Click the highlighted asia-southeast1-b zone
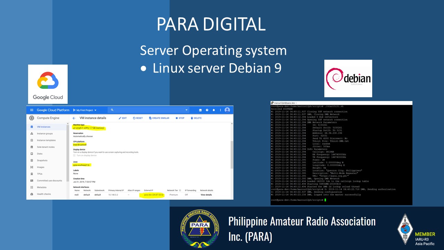444x250 pixels. click(81, 165)
